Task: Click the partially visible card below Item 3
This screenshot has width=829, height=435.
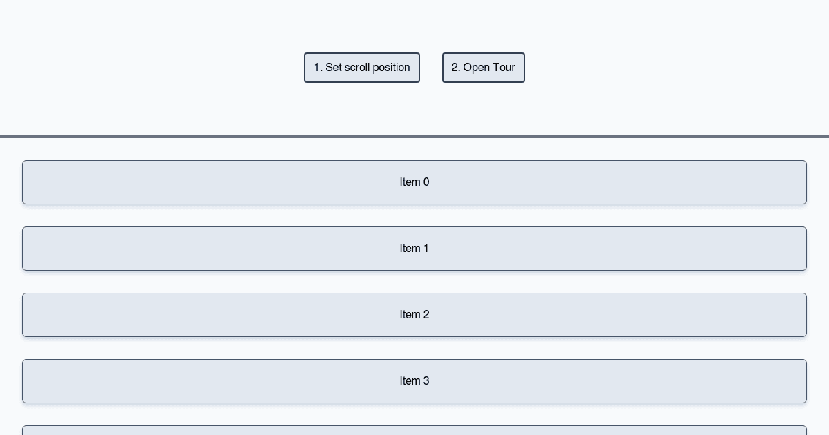Action: (x=414, y=431)
